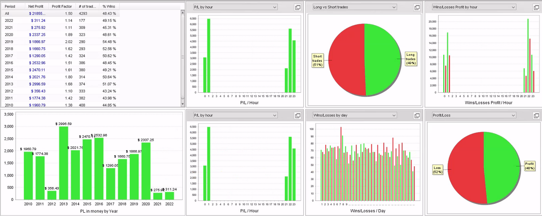Sort table by Profit Factor column header
Viewport: 542px width, 216px height.
coord(62,7)
